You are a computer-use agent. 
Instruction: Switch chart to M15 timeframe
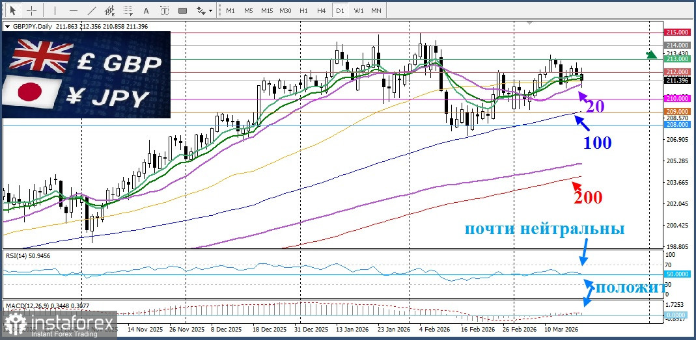coord(267,10)
